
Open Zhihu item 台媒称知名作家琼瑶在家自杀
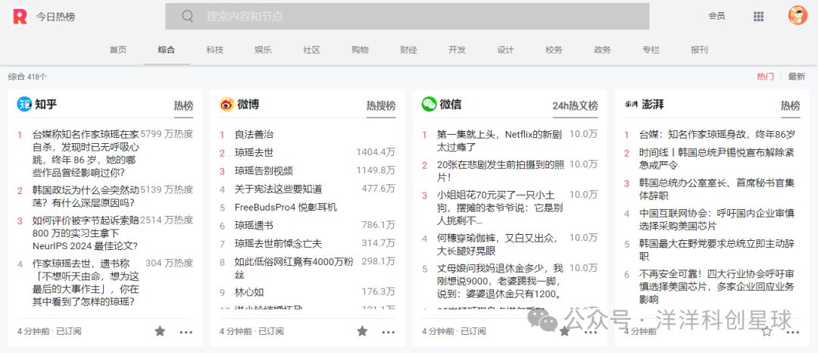coord(86,153)
